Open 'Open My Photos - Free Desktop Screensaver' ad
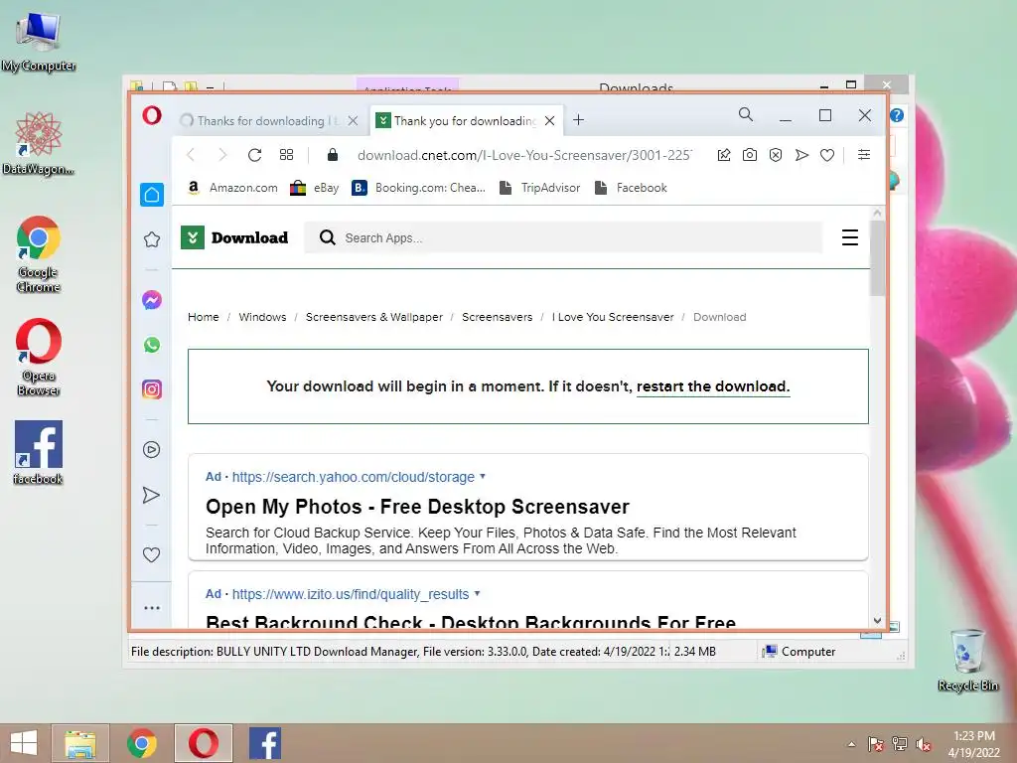 (x=417, y=507)
